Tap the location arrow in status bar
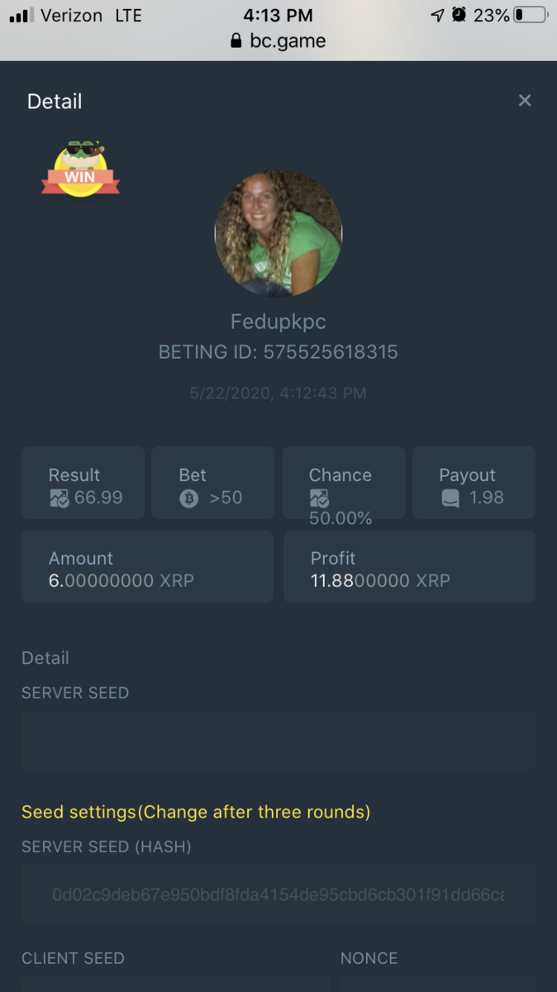The image size is (557, 992). [x=437, y=15]
